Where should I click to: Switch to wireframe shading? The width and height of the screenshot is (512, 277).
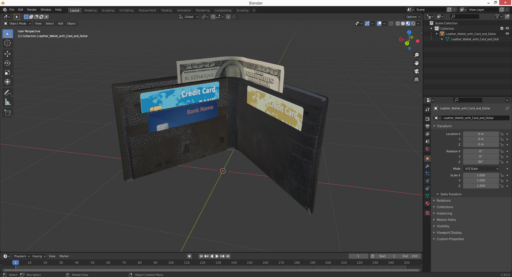pos(398,23)
